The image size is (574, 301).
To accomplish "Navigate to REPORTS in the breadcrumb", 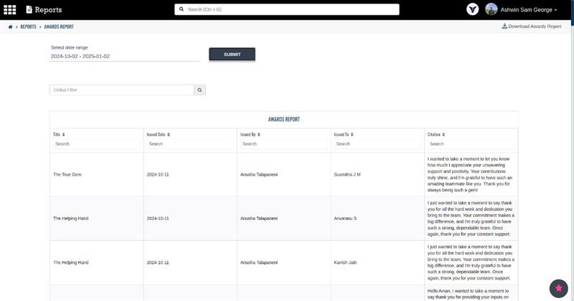I will [x=28, y=27].
